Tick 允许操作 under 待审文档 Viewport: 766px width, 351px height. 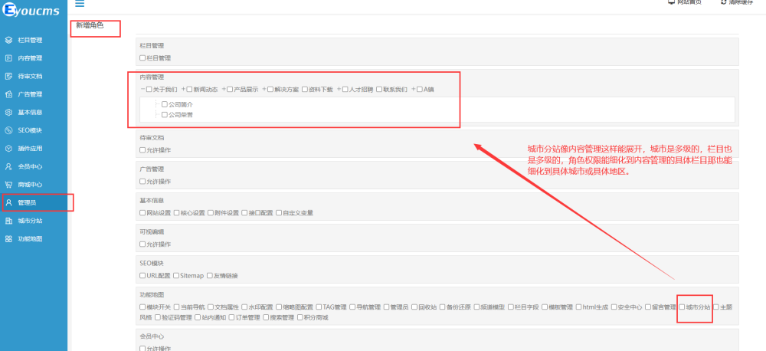[142, 150]
